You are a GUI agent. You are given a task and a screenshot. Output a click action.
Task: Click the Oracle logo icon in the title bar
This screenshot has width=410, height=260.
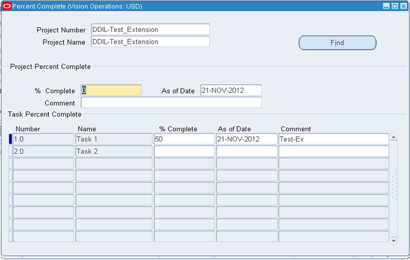6,6
